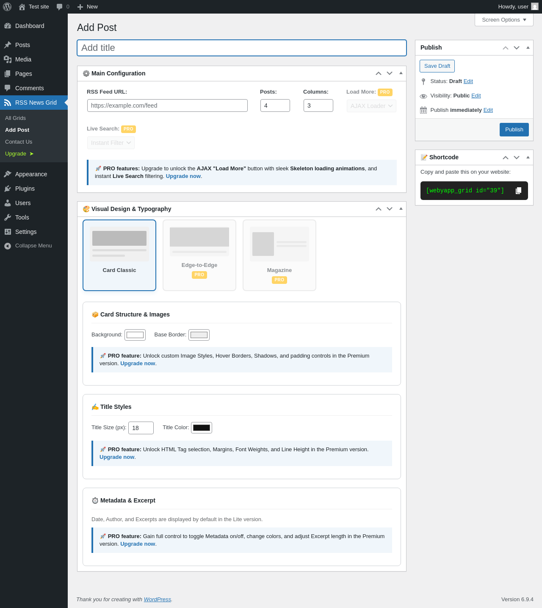
Task: Click the Title Size field
Action: click(141, 428)
